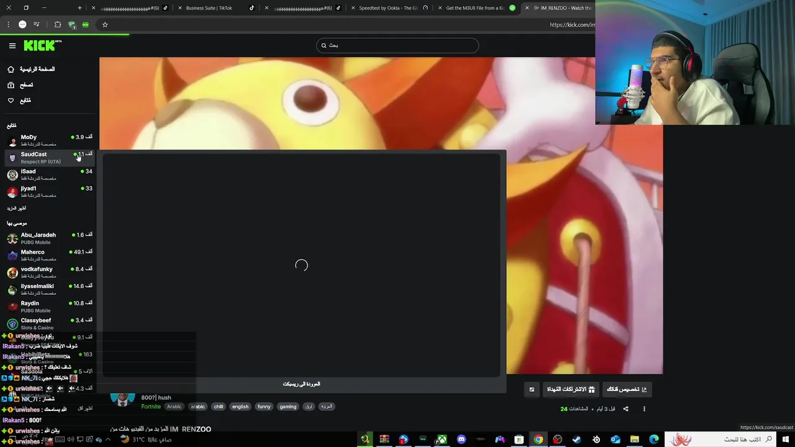Screen dimensions: 795x447
Task: Open vodkafunky recommended channel
Action: point(50,273)
